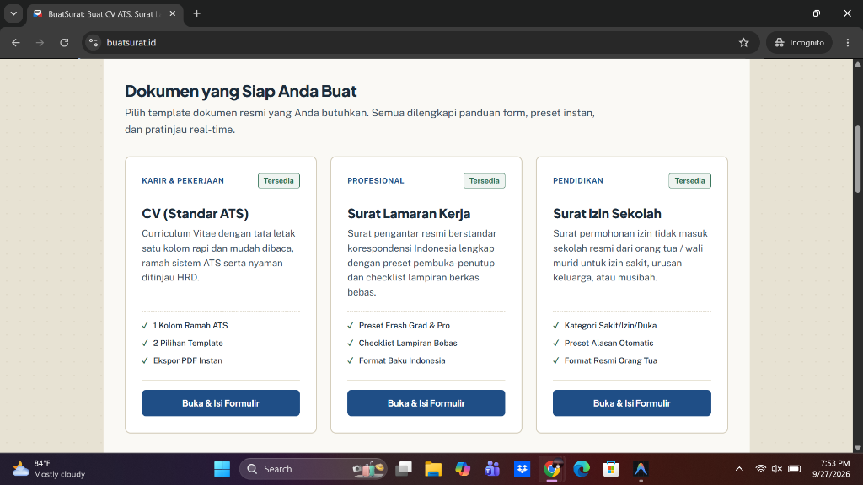Open Microsoft Store from the taskbar
The image size is (863, 485).
pos(611,469)
